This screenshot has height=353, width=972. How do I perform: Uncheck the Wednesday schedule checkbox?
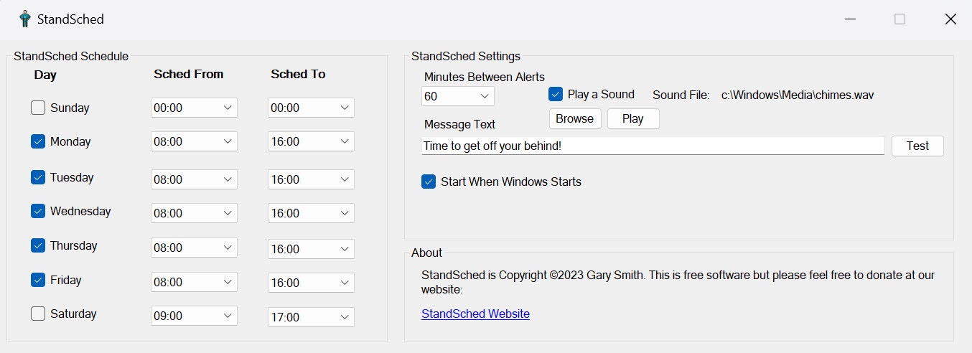pos(38,212)
